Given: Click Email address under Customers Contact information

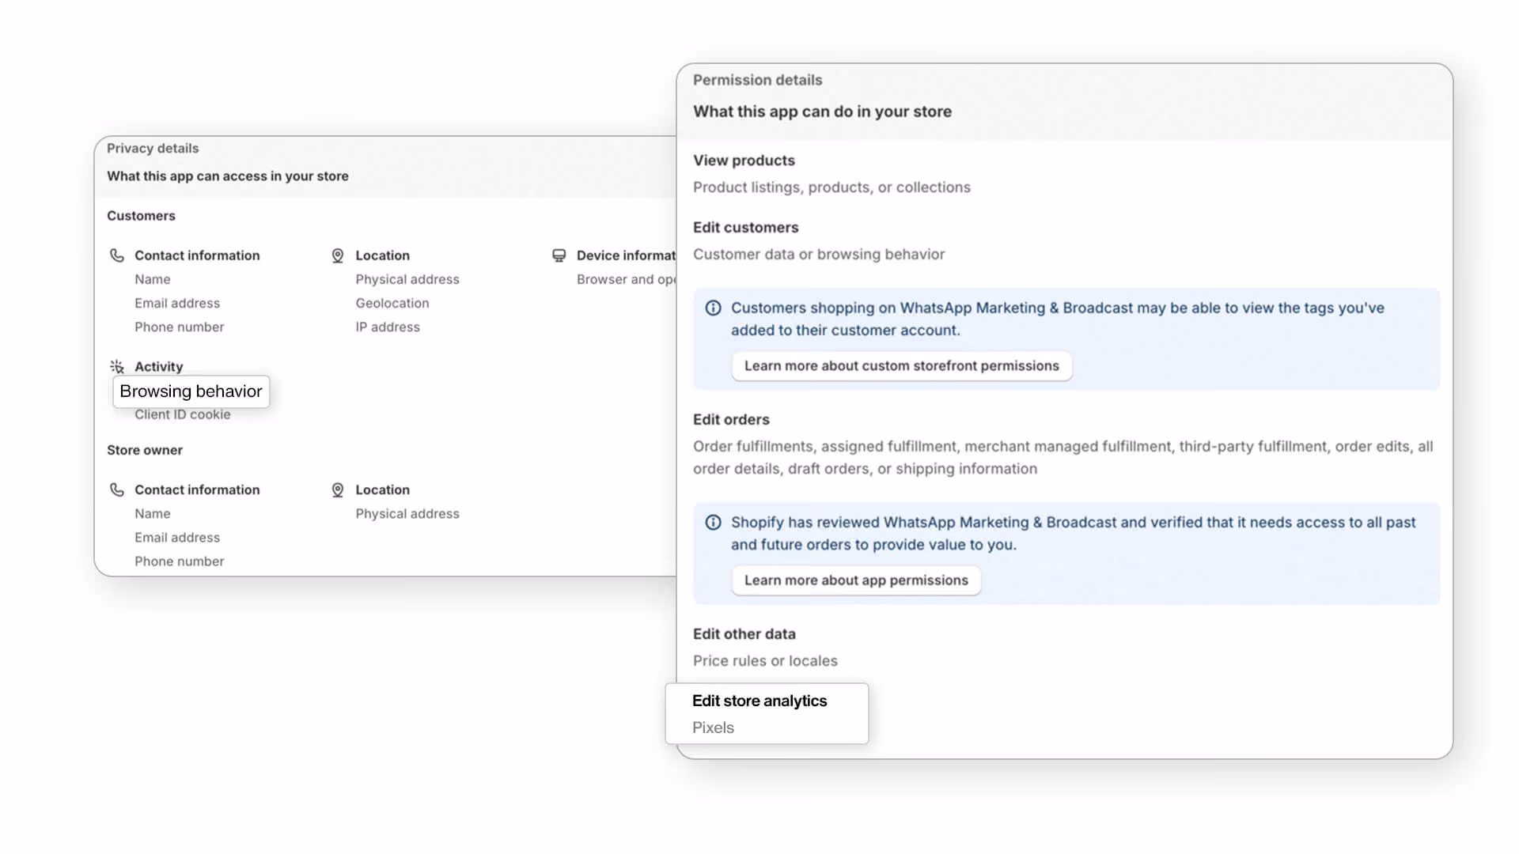Looking at the screenshot, I should [177, 303].
